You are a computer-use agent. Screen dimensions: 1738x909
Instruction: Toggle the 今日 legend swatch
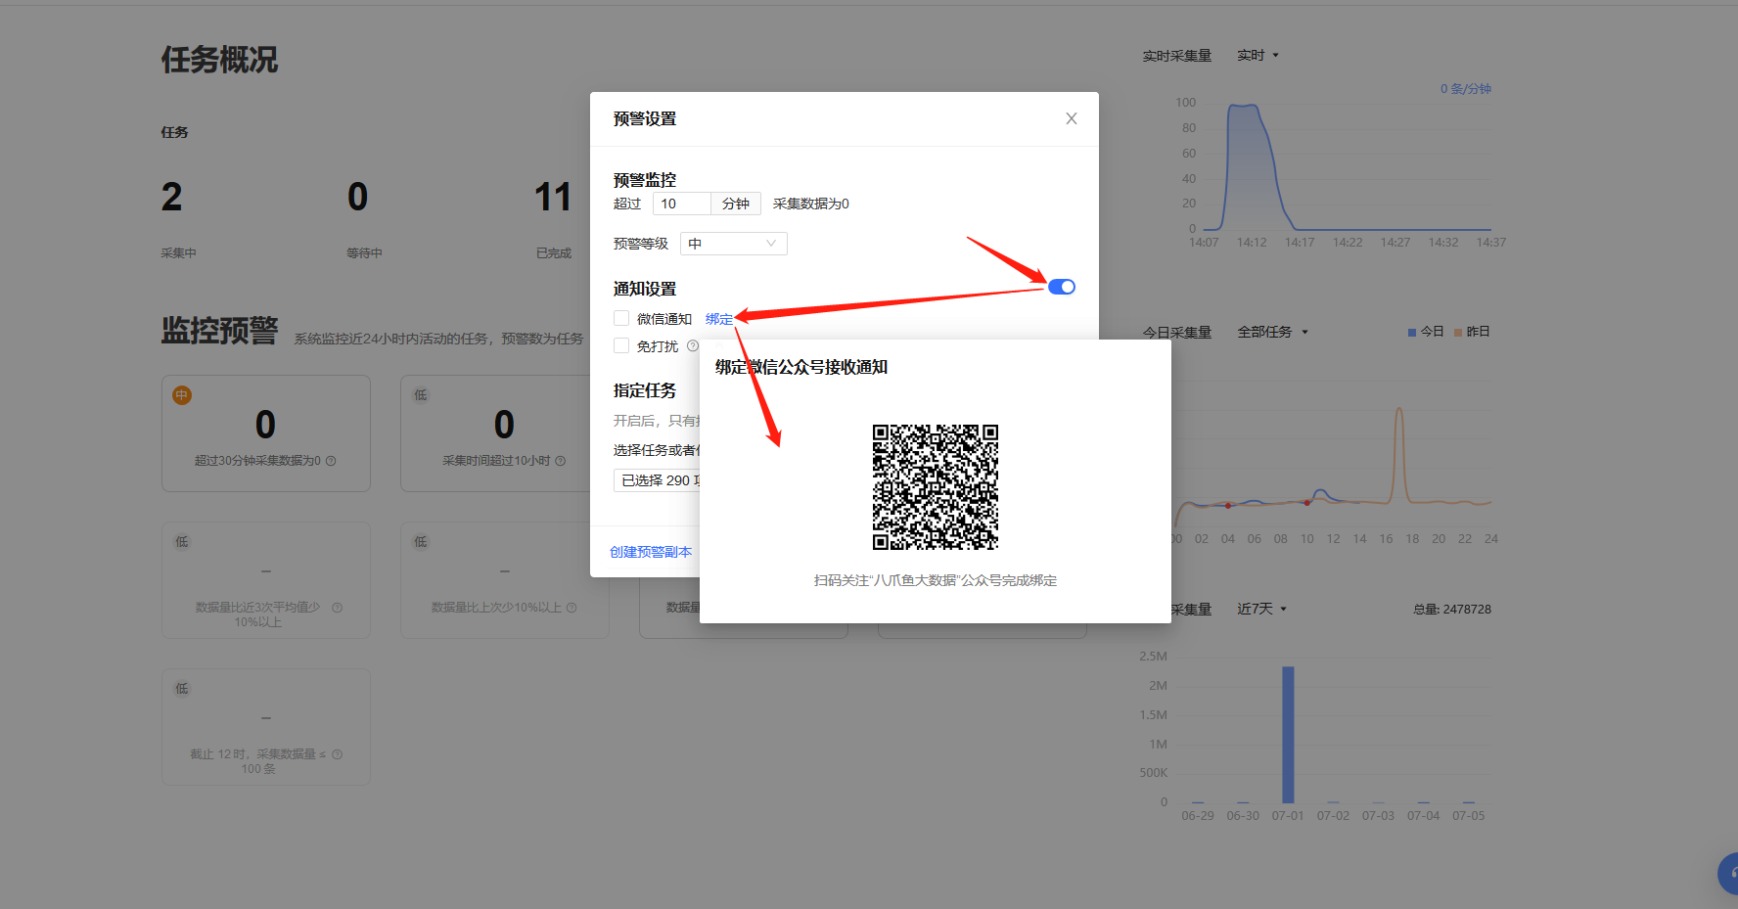point(1412,333)
